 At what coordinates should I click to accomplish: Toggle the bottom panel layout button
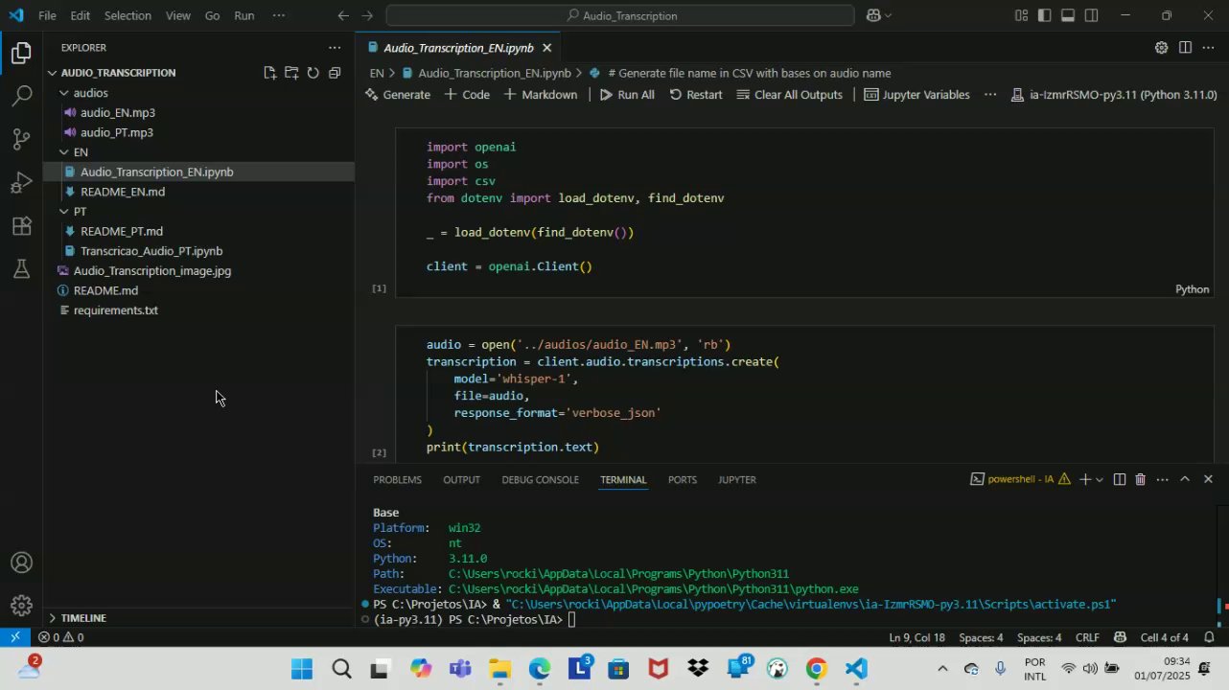1068,15
